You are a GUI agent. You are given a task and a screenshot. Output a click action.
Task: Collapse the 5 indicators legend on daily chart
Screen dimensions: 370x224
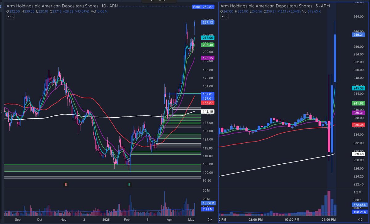10,17
